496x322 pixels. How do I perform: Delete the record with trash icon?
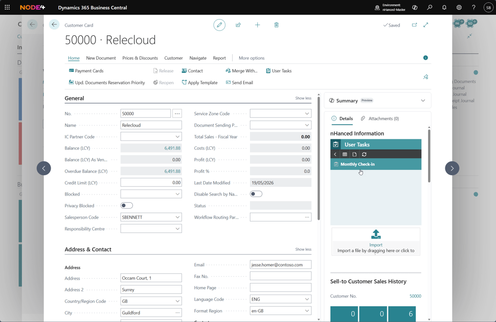(x=277, y=25)
